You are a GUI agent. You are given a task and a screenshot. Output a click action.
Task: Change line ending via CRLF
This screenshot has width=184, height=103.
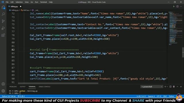tap(165, 96)
